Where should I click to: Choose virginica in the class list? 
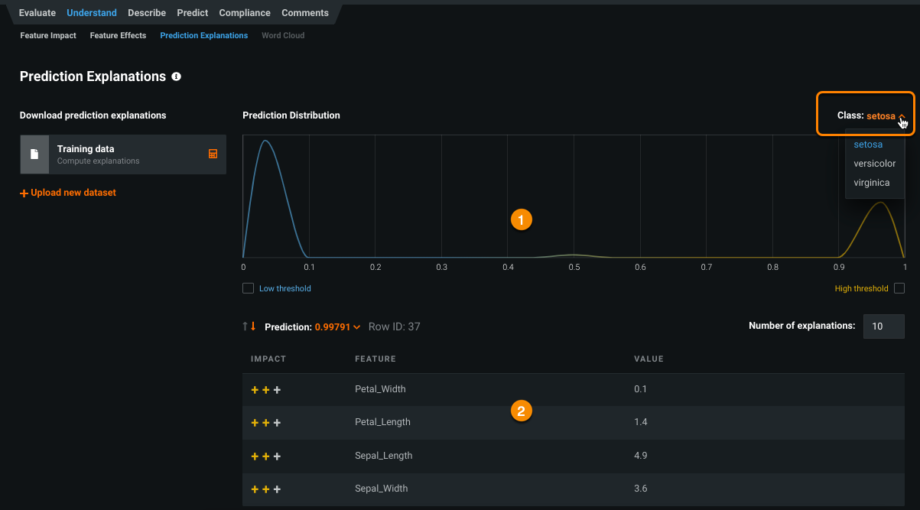click(x=872, y=183)
